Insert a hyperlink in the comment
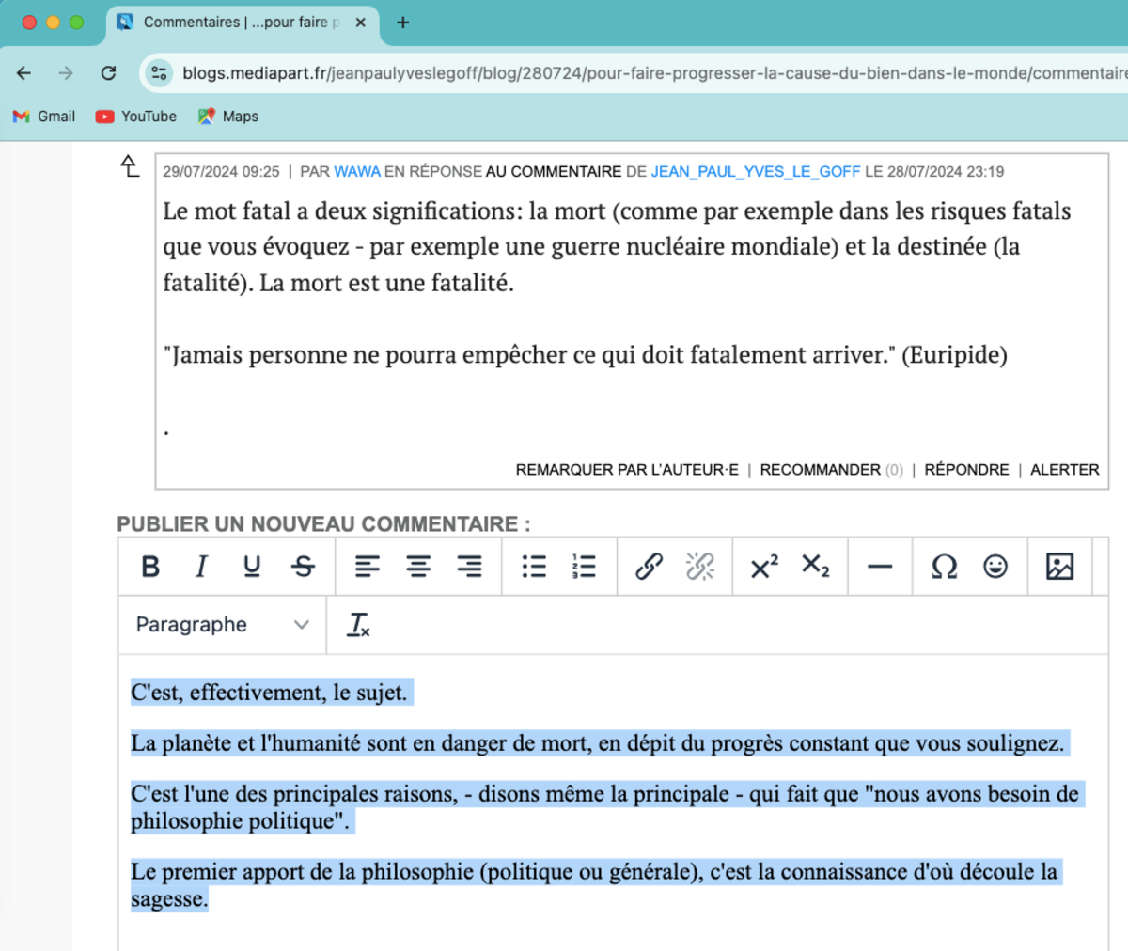Viewport: 1128px width, 951px height. (x=649, y=567)
